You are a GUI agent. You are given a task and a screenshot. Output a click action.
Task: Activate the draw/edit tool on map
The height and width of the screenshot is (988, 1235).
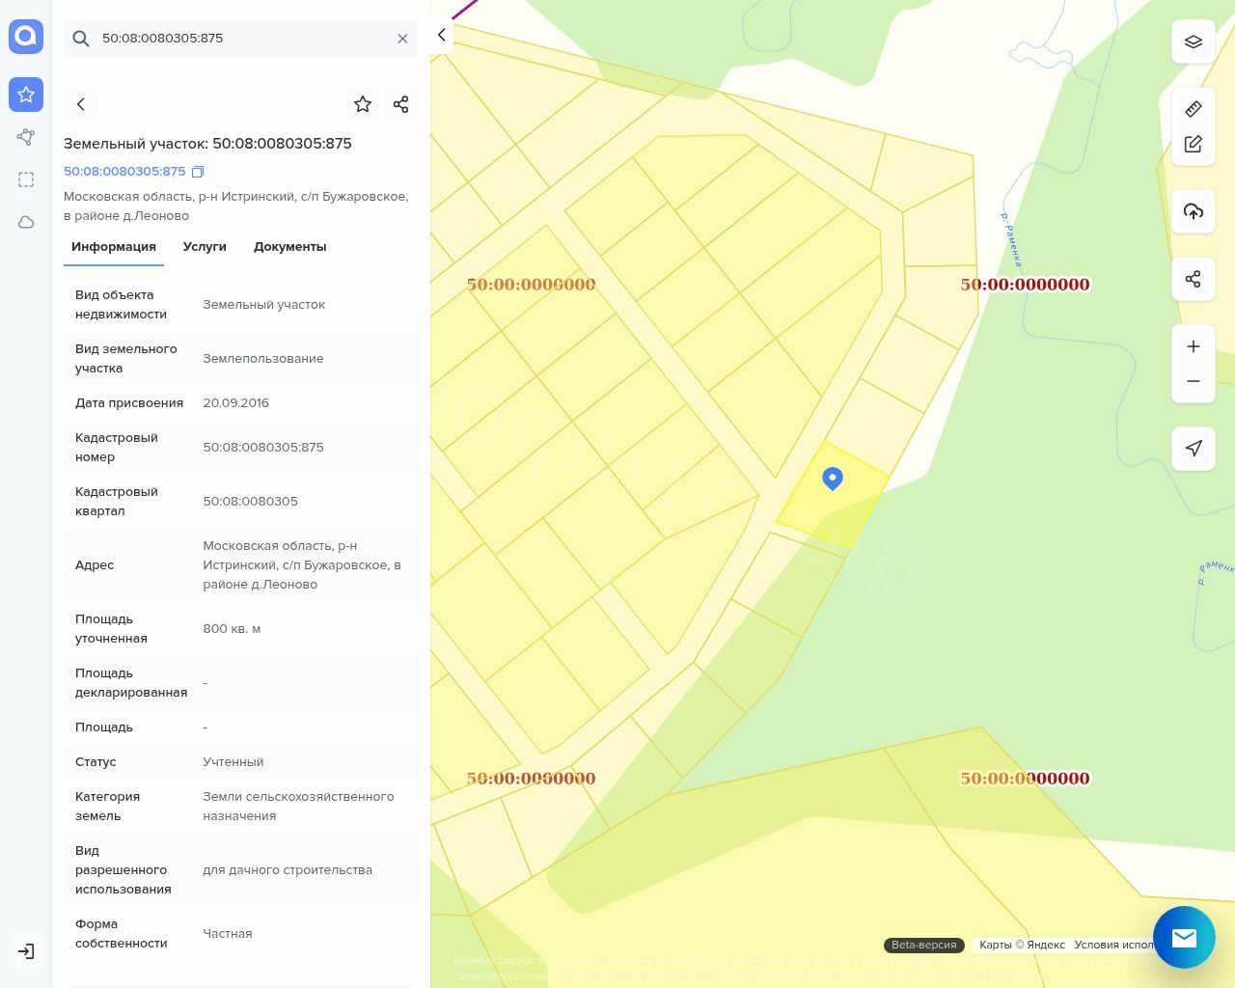point(1193,145)
